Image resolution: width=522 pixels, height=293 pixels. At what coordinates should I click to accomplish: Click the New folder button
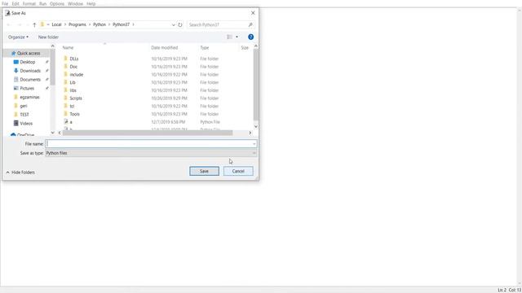pyautogui.click(x=48, y=37)
